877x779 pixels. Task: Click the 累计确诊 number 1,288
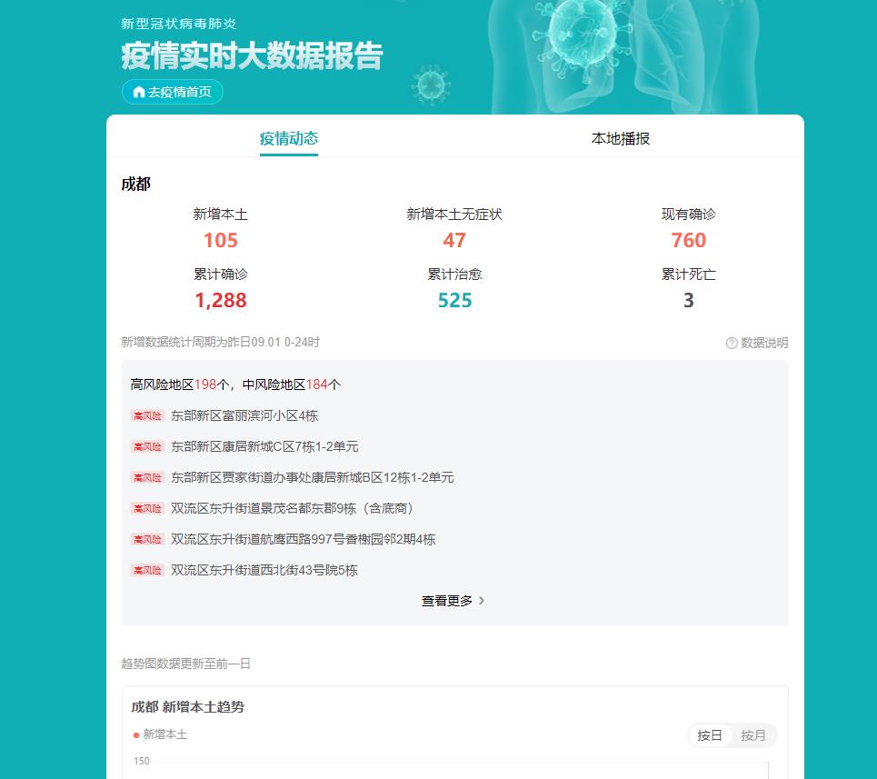tap(220, 300)
